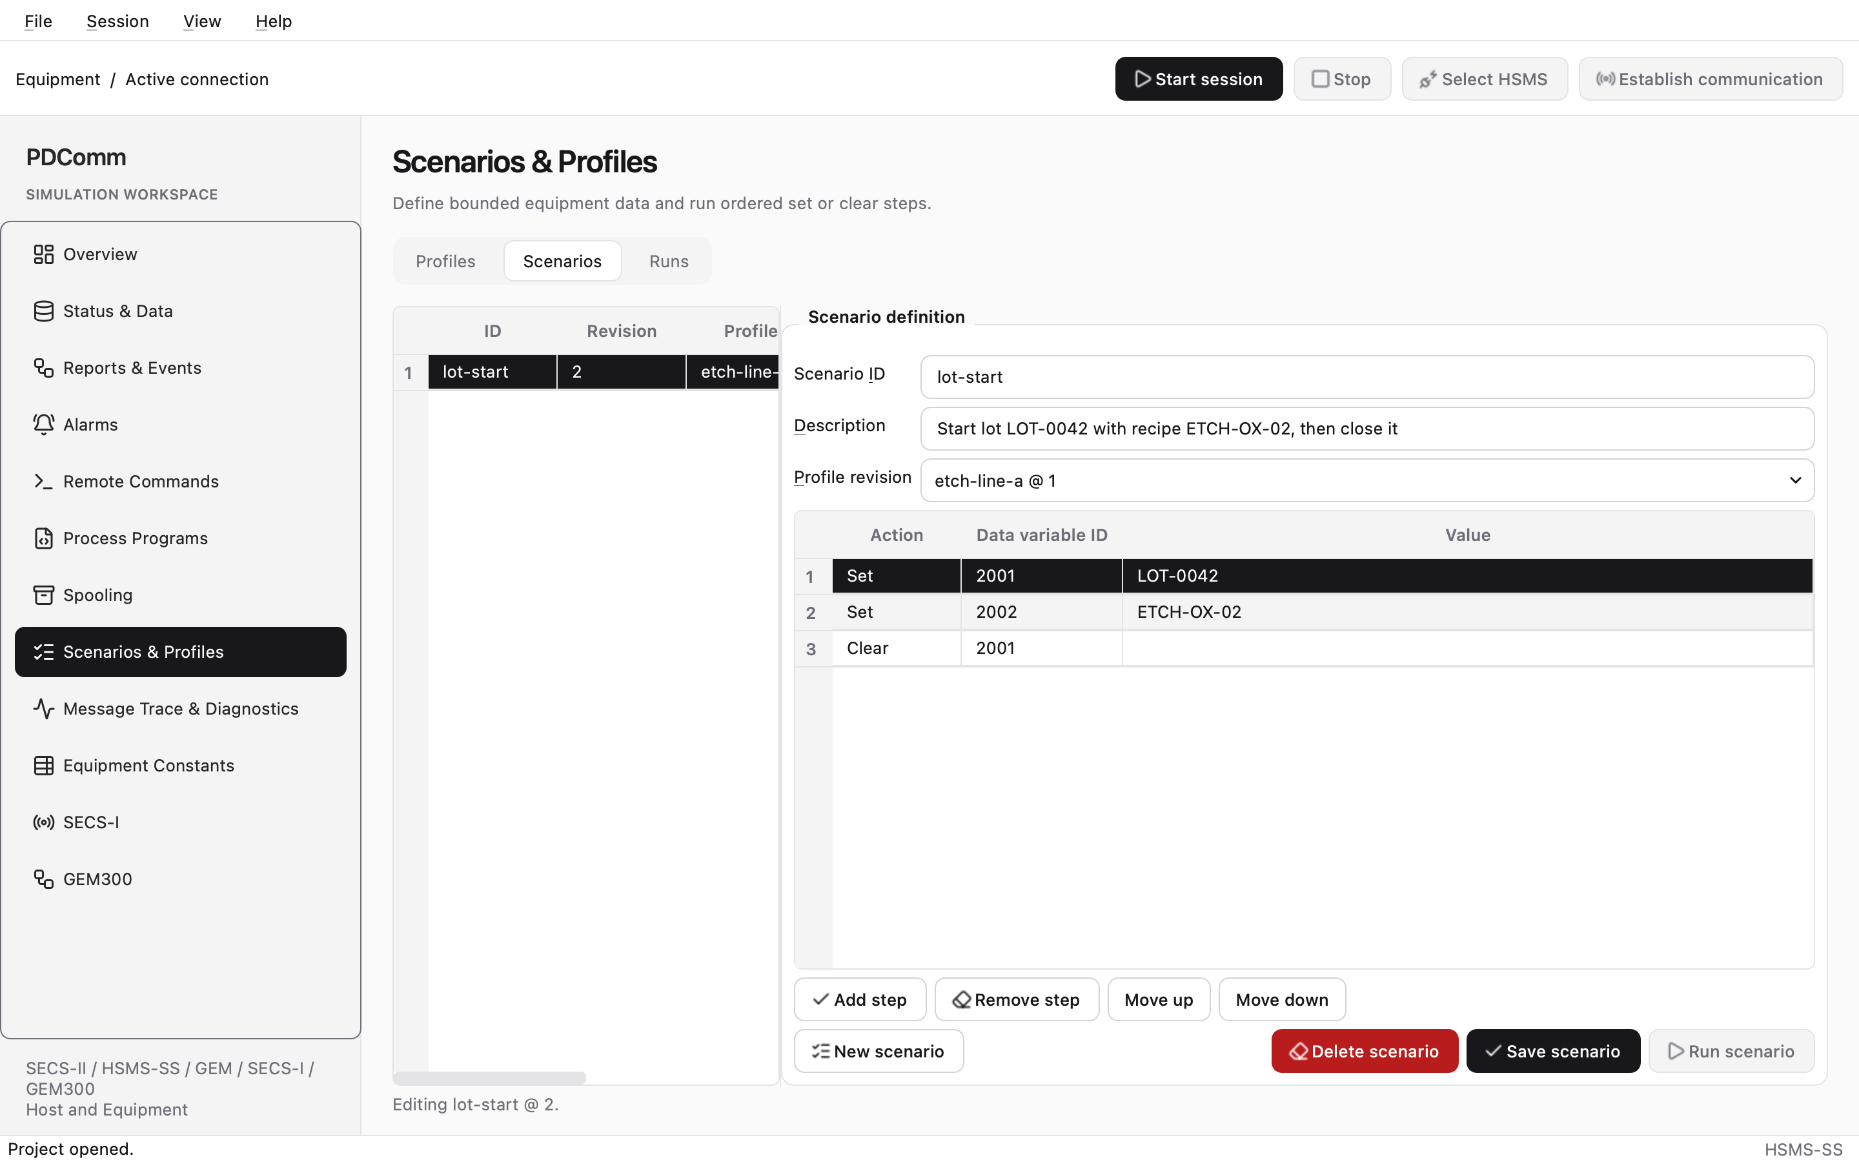Screen dimensions: 1859x1162
Task: Click the Move down button
Action: pyautogui.click(x=1282, y=1000)
